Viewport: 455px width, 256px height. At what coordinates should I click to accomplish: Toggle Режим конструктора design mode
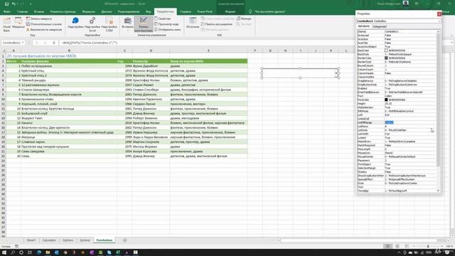[144, 24]
